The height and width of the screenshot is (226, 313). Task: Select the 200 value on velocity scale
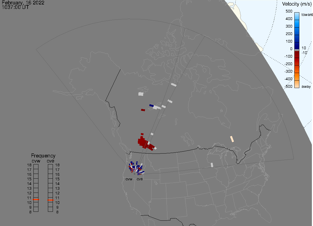tap(289, 34)
